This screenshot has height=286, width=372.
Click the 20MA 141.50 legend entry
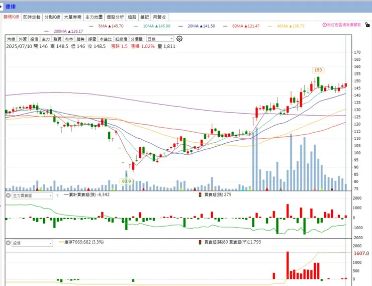[197, 26]
